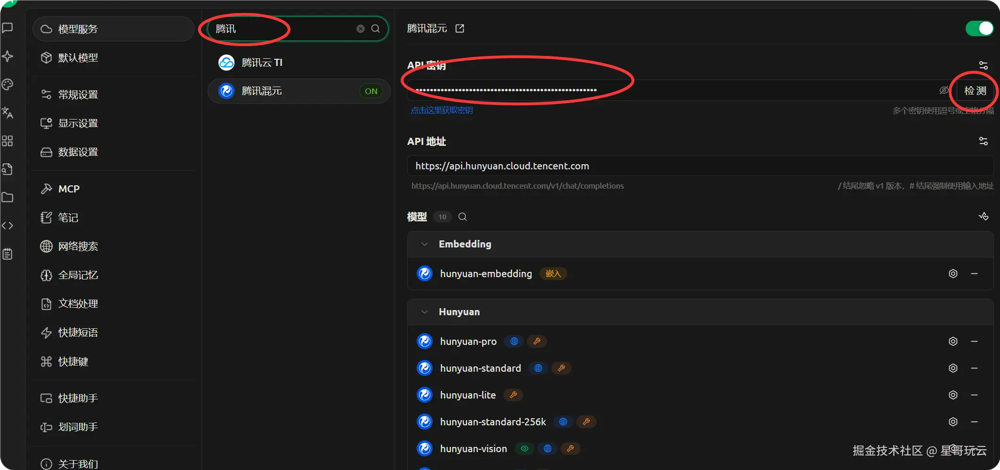1000x470 pixels.
Task: Open the palette painting icon in the left rail
Action: (8, 85)
